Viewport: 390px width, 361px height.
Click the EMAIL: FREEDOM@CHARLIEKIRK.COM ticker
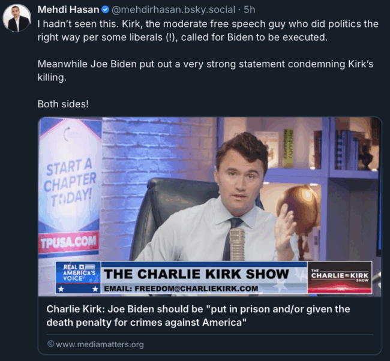[x=181, y=288]
